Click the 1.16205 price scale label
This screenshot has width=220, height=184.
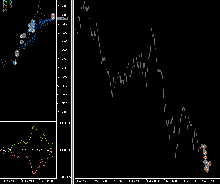[62, 6]
